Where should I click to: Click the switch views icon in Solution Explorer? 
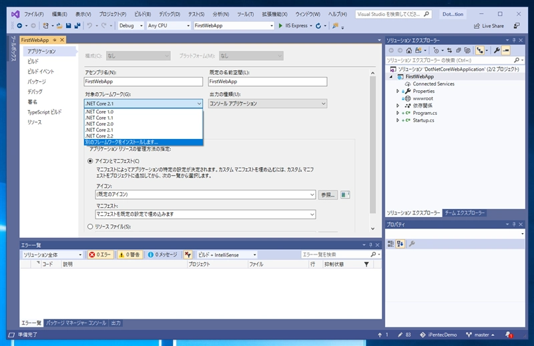pos(418,51)
